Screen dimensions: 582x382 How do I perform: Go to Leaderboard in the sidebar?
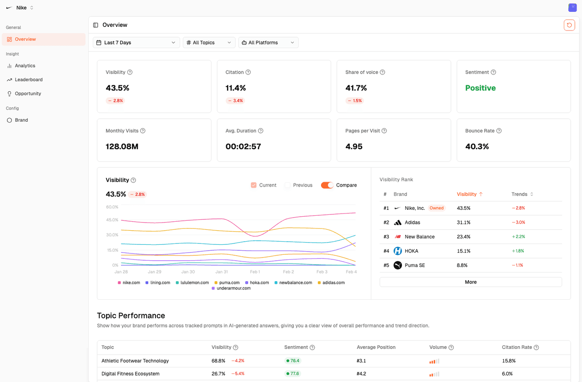click(x=44, y=79)
